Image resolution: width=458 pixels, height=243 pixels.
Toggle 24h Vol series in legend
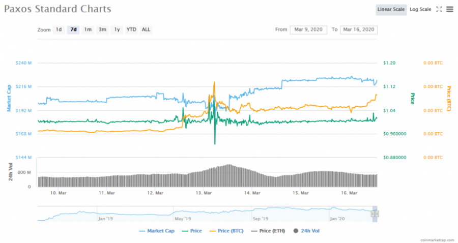click(306, 231)
